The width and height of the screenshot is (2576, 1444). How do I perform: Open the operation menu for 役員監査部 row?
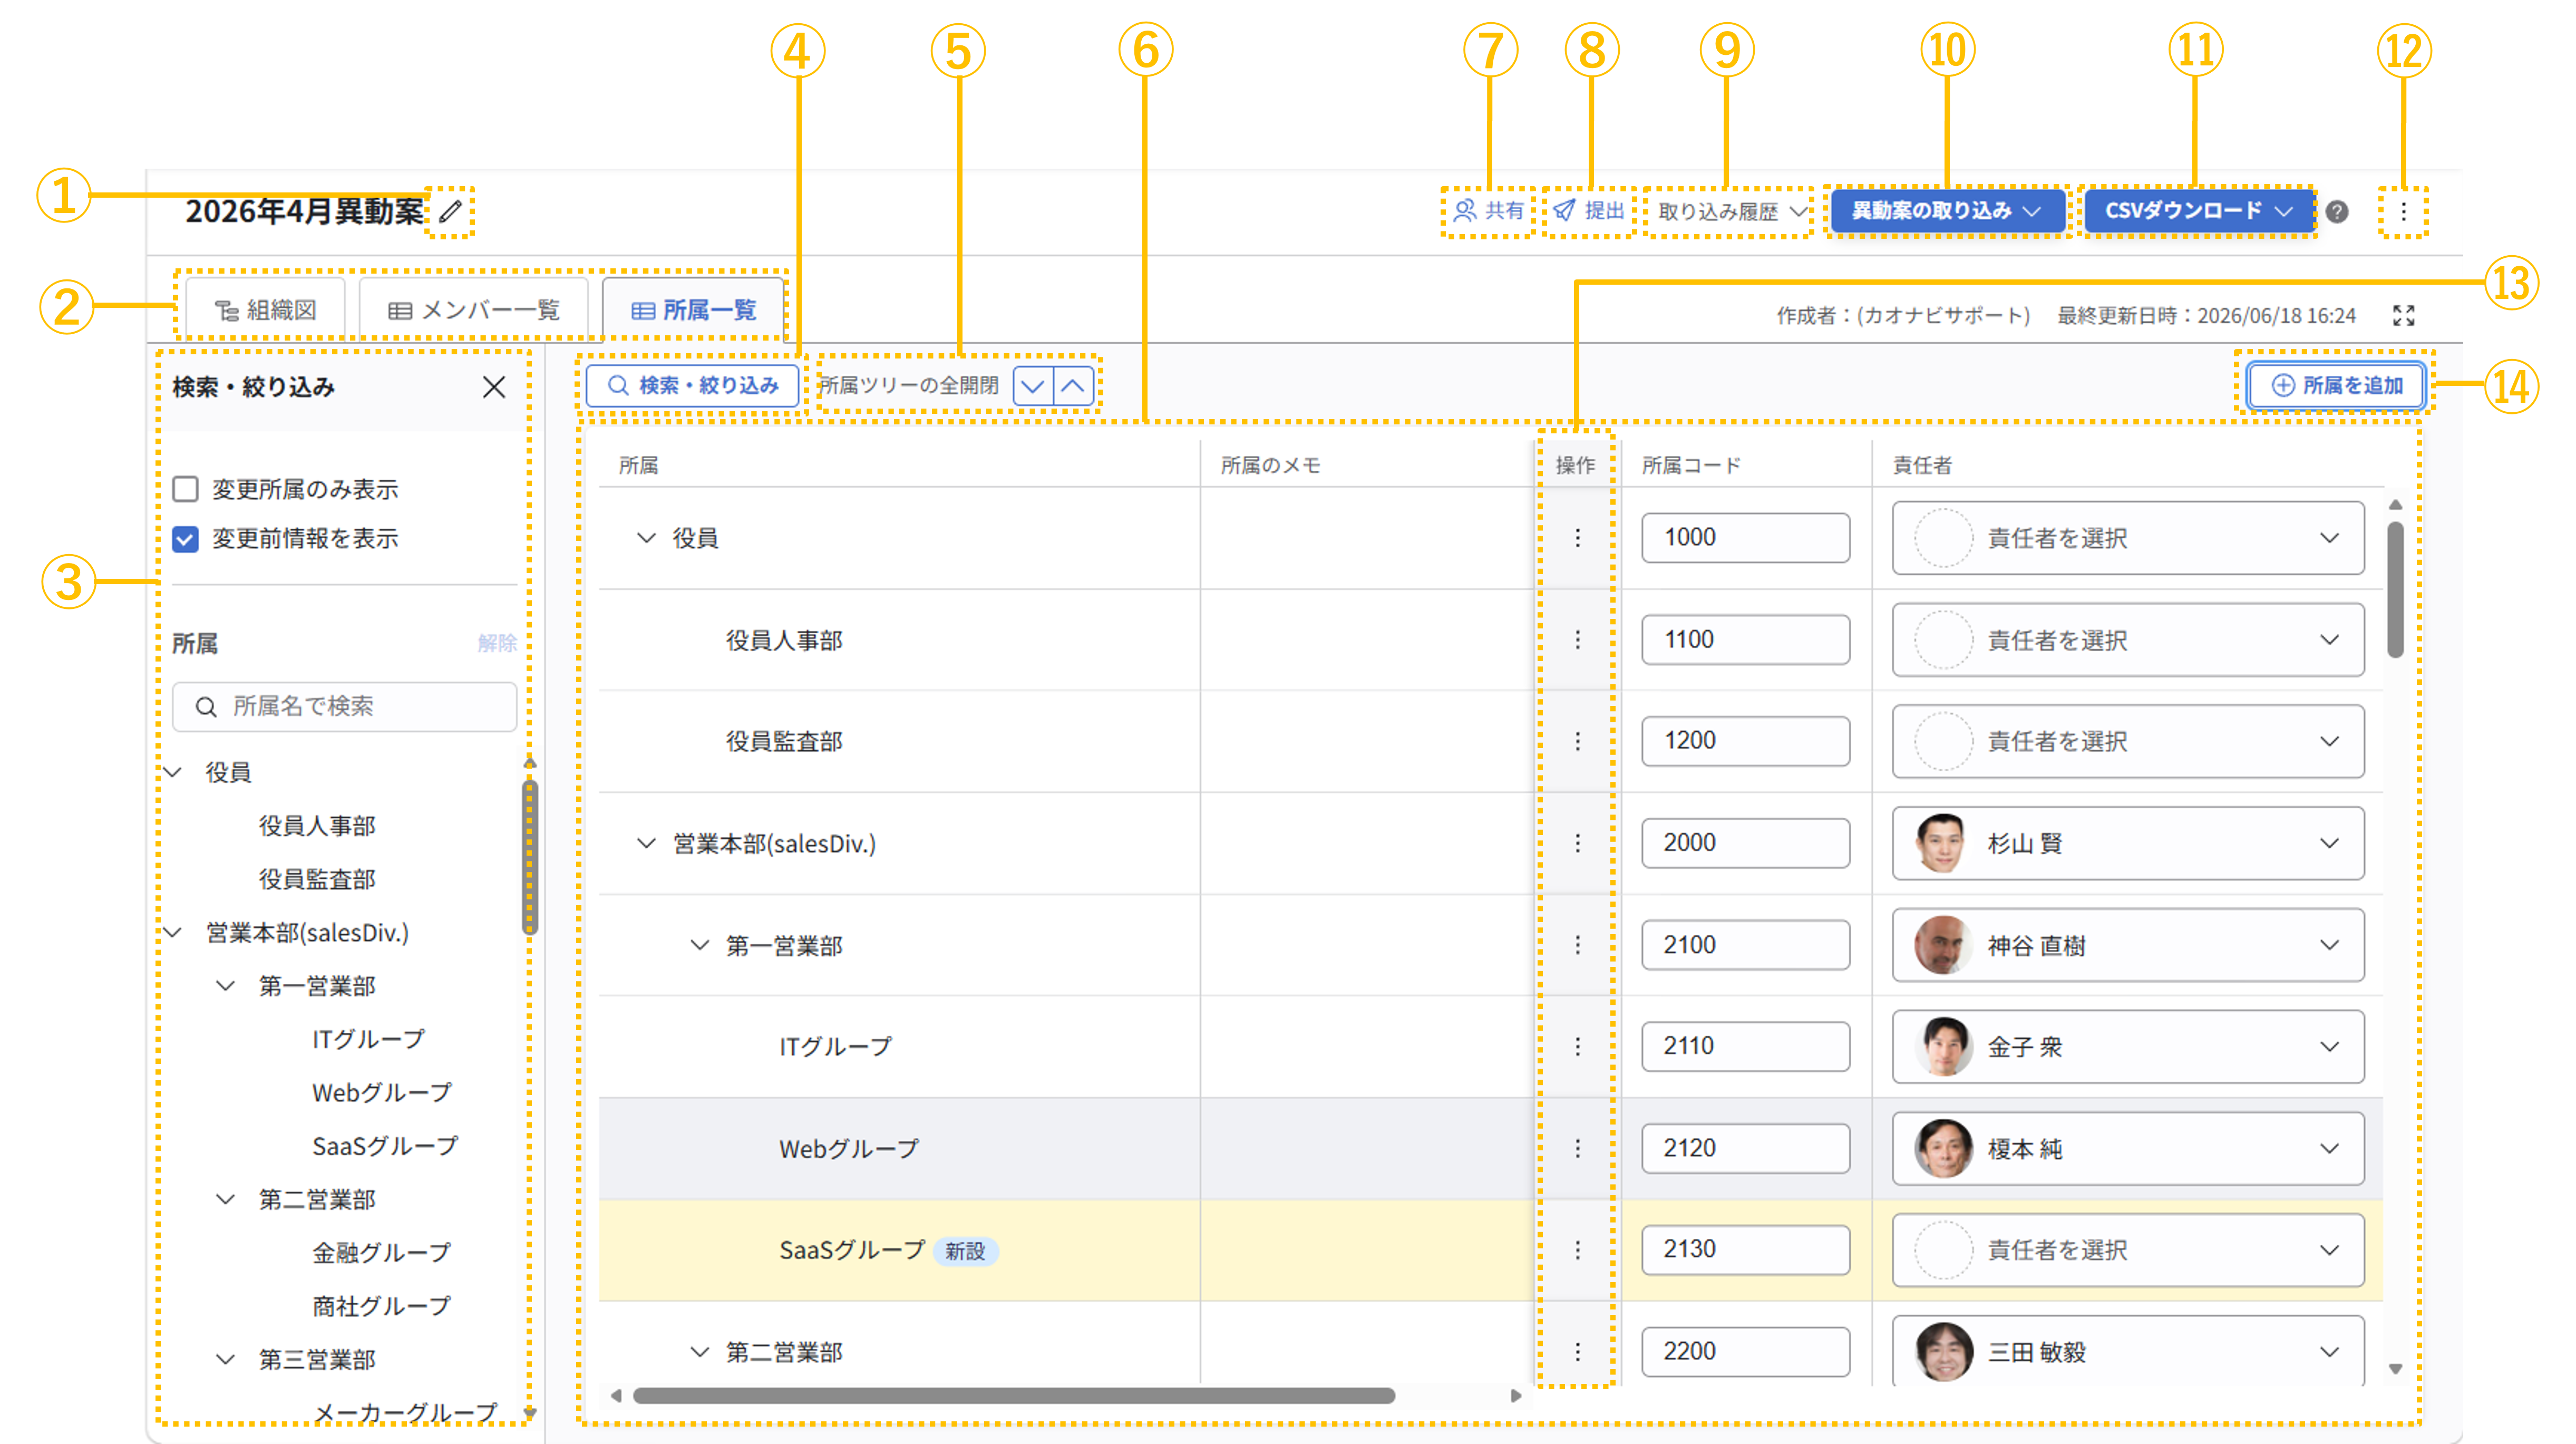(x=1577, y=741)
